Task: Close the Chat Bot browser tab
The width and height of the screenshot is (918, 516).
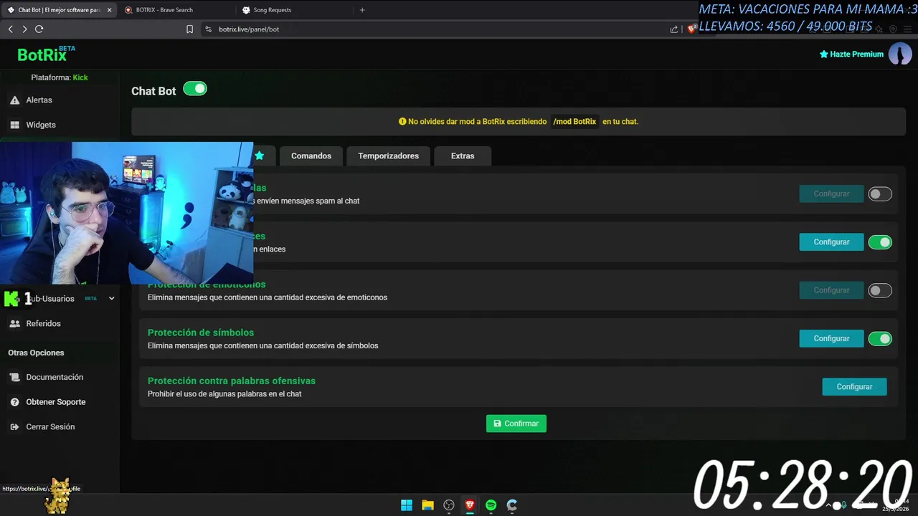Action: coord(109,10)
